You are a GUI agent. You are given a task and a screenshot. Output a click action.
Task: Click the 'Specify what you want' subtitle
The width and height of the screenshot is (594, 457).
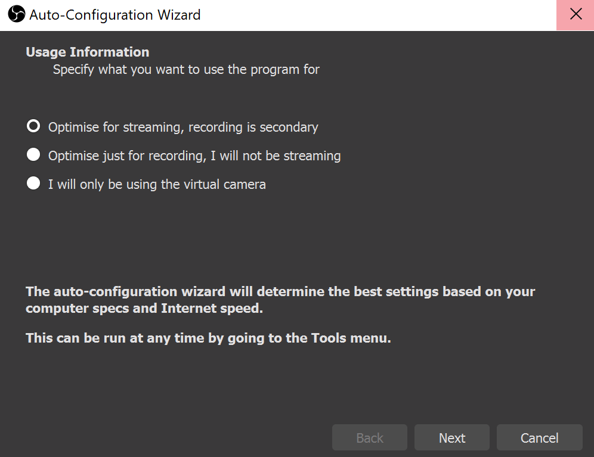[186, 70]
